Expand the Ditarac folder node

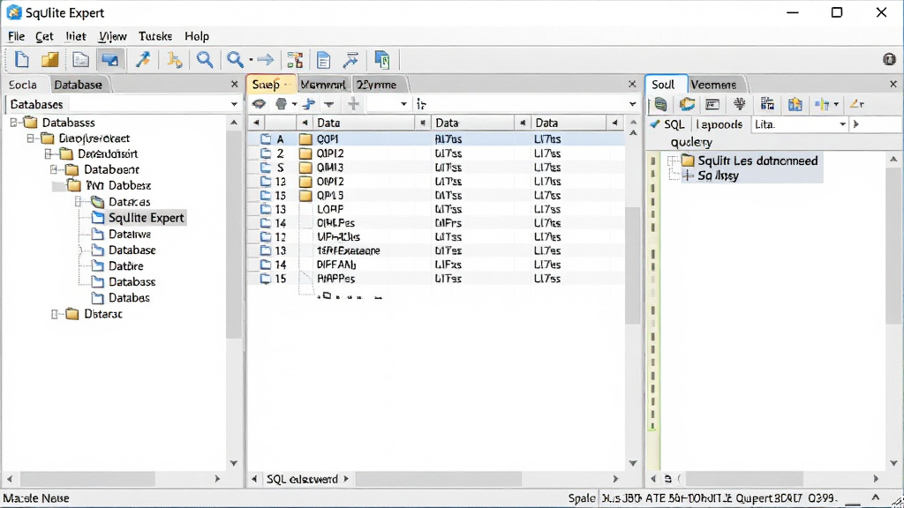click(55, 314)
